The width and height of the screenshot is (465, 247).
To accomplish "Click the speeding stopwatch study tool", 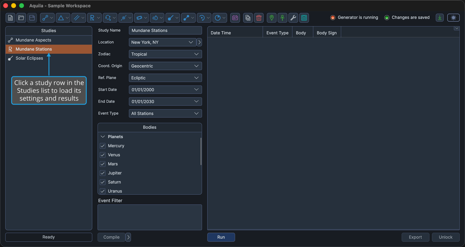I will coord(157,18).
